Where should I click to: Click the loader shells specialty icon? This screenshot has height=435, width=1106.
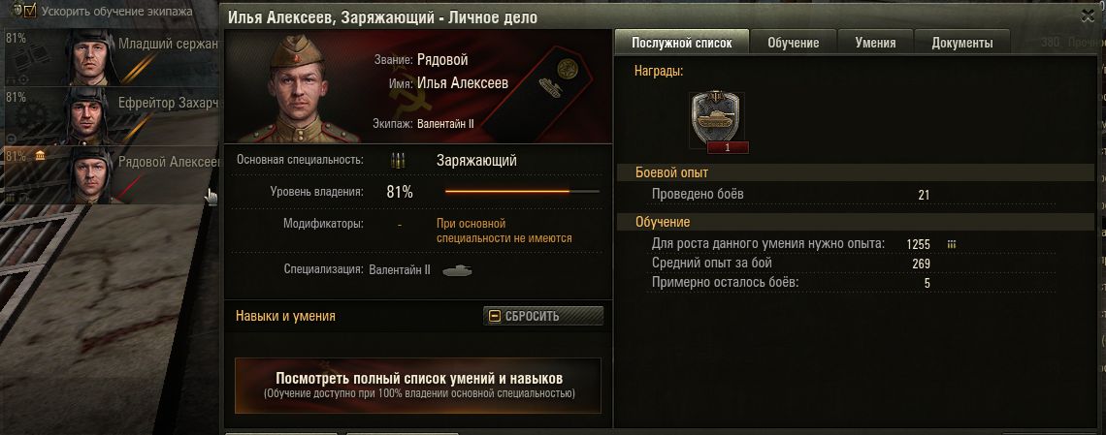tap(398, 161)
